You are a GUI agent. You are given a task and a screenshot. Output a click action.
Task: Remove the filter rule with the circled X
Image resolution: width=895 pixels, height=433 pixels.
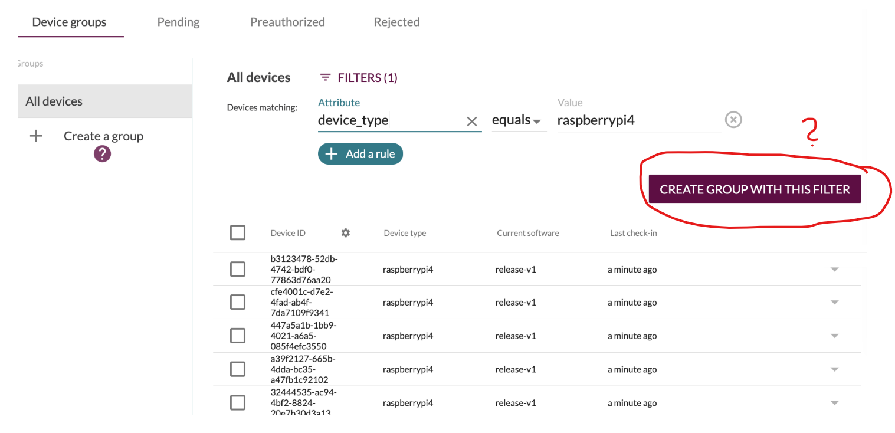(x=733, y=120)
